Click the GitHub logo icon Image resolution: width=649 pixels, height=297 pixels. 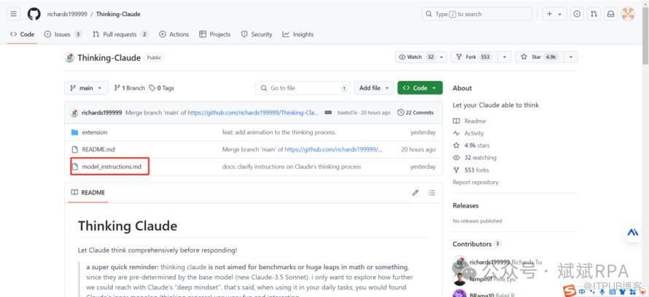click(x=34, y=14)
